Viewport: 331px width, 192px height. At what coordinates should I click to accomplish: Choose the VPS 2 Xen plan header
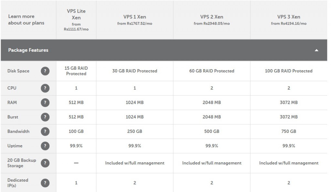coord(212,20)
